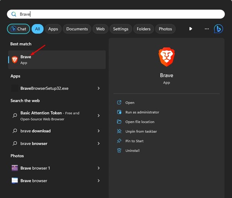The height and width of the screenshot is (198, 232).
Task: Expand the Brave browser 1 chevron
Action: coord(99,168)
